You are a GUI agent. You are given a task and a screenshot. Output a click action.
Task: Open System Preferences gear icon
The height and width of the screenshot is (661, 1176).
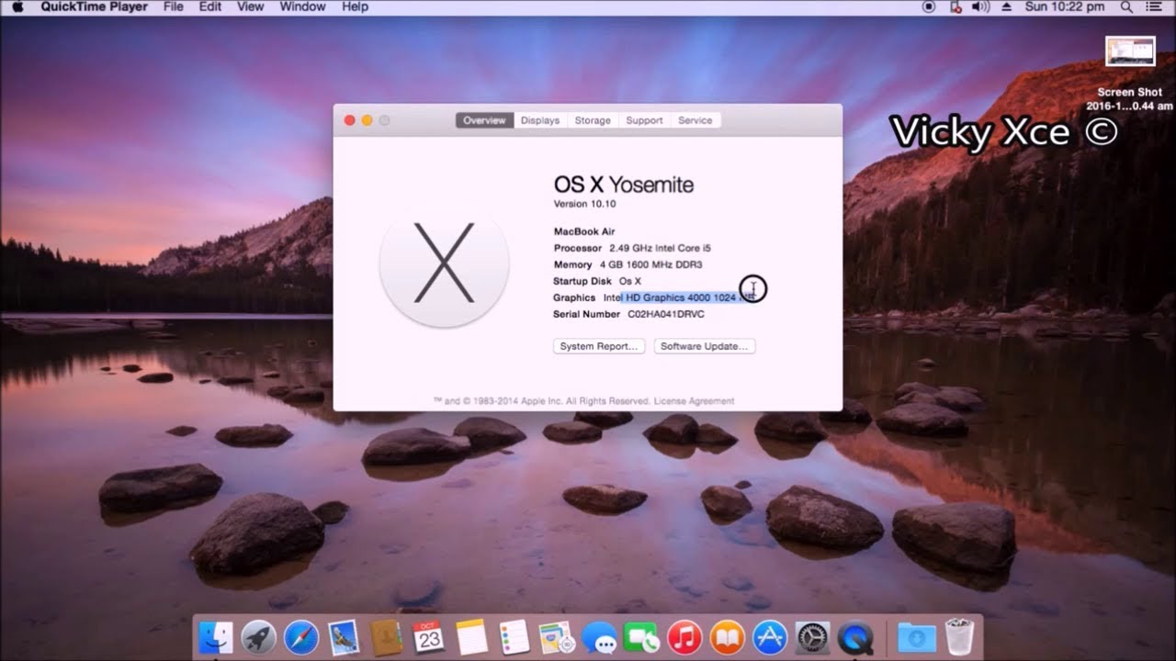812,637
